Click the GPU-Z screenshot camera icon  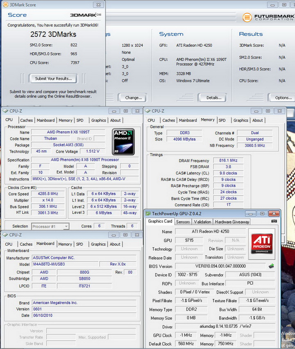[274, 221]
